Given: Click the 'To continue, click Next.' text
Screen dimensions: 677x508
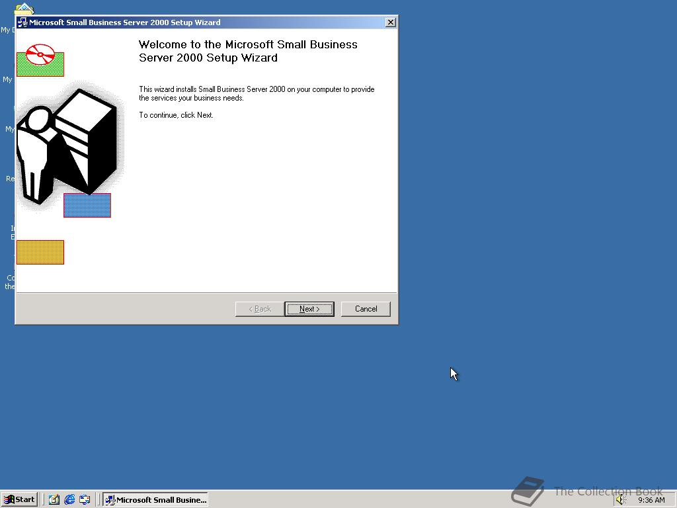Looking at the screenshot, I should (x=176, y=115).
